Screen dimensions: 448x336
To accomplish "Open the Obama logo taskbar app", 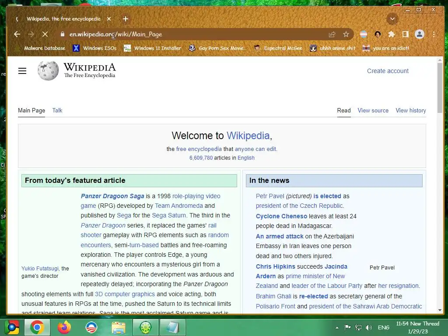I will 91,327.
